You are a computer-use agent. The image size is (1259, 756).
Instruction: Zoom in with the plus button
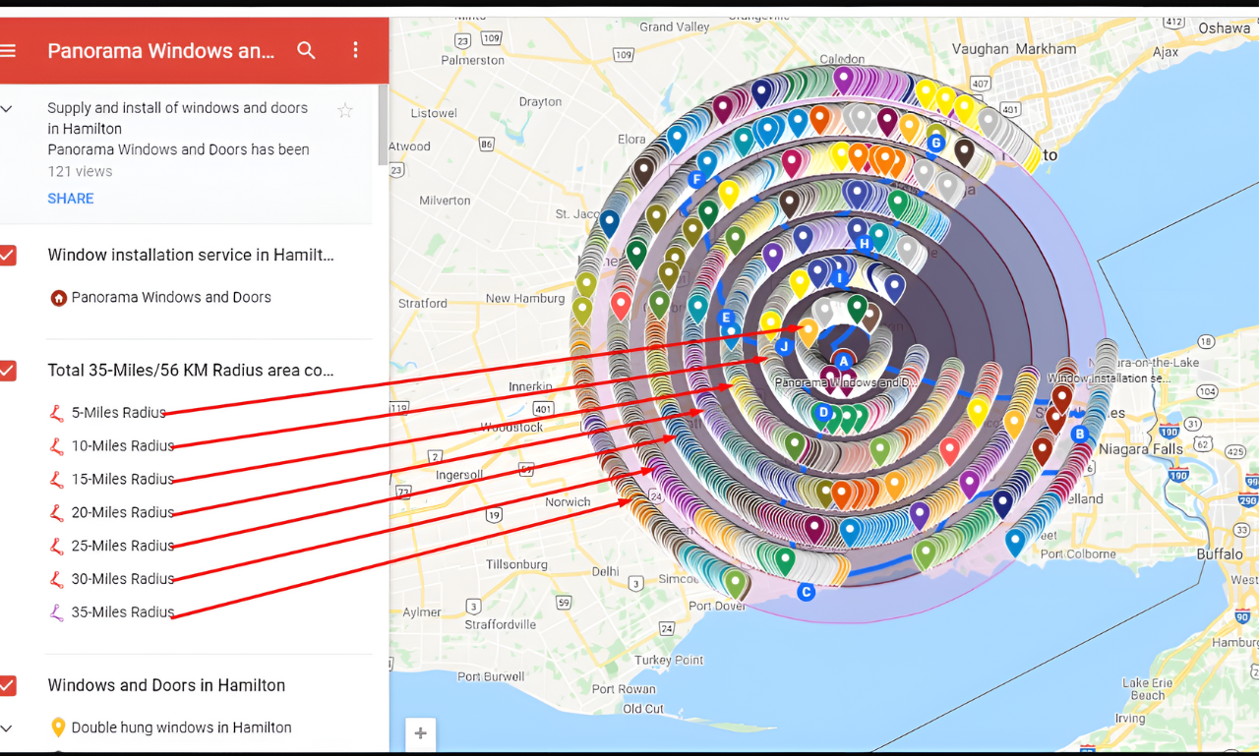(420, 733)
